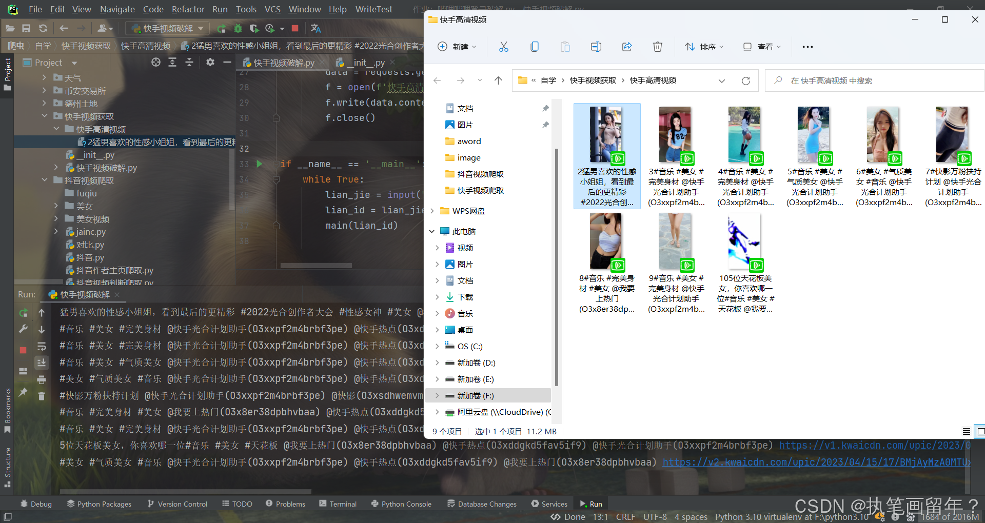Open the 新建 dropdown in Explorer
The width and height of the screenshot is (985, 523).
coord(457,47)
